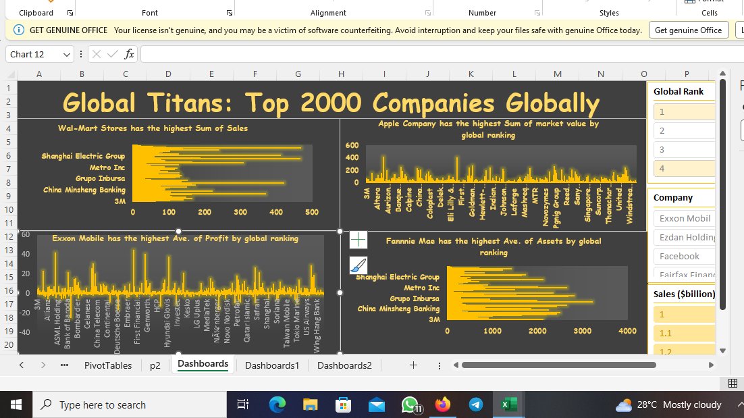This screenshot has width=744, height=418.
Task: Click the tab bar splitter dots
Action: click(440, 365)
